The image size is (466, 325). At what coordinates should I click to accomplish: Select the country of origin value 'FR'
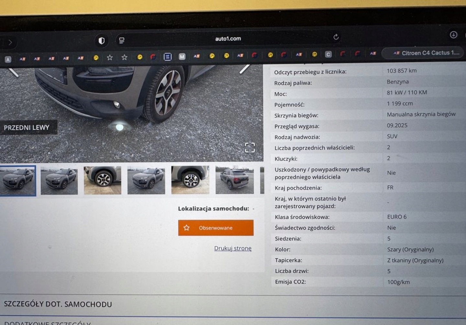(390, 188)
